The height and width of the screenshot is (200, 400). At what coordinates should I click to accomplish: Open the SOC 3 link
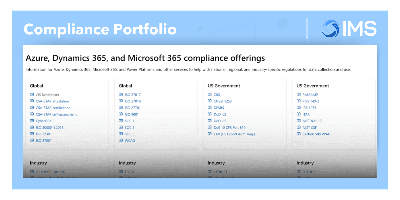coord(130,134)
